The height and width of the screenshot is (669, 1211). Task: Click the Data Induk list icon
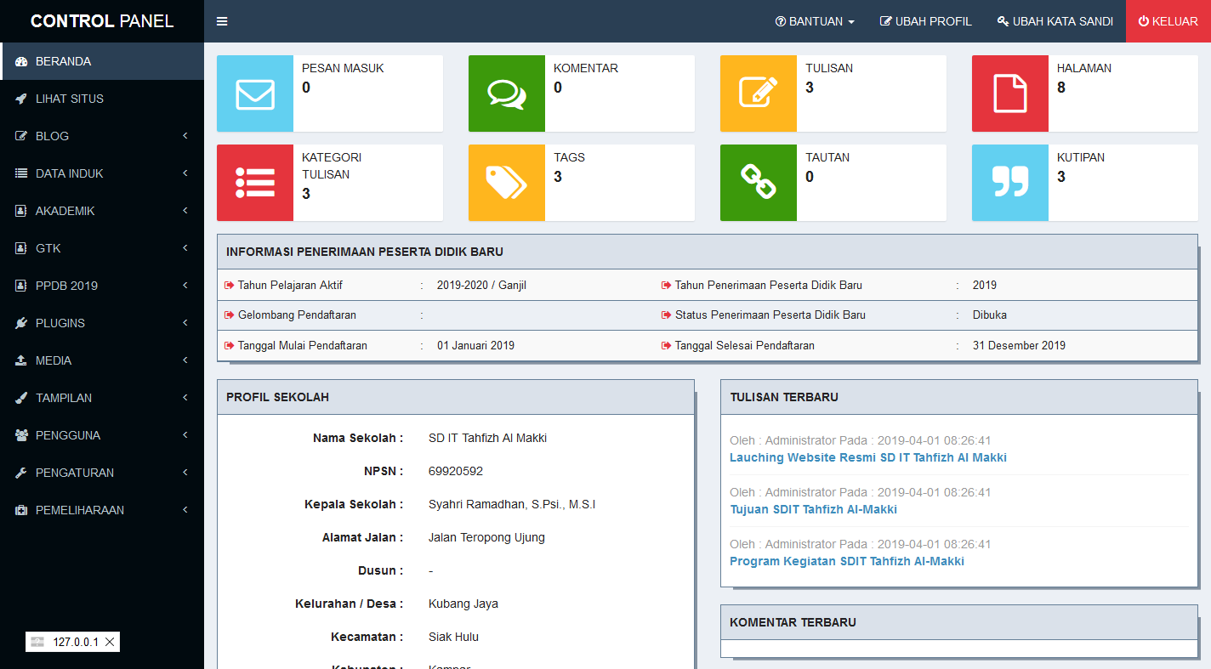(21, 173)
